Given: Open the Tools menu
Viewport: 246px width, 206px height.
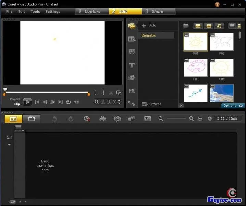Looking at the screenshot, I should pyautogui.click(x=35, y=11).
